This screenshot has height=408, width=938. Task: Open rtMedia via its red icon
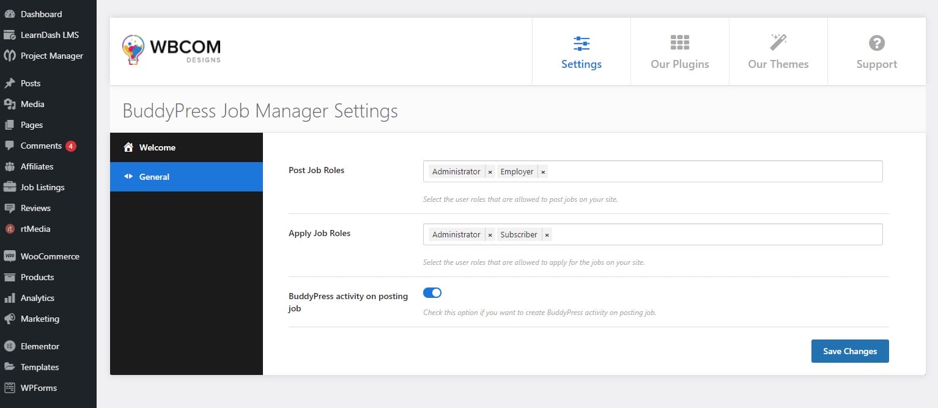10,229
